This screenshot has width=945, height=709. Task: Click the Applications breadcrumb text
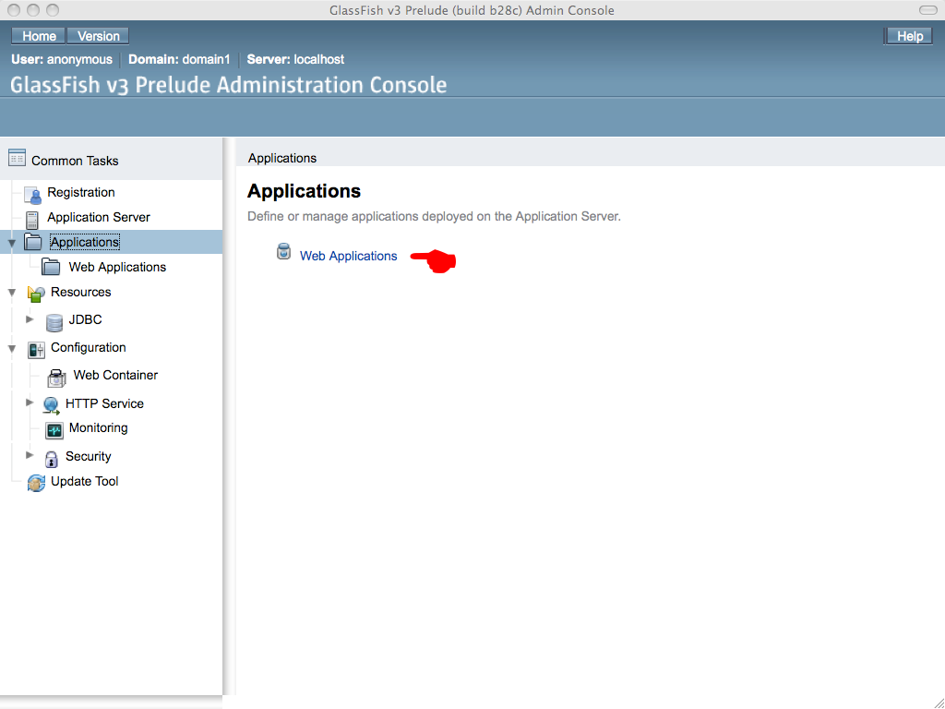(x=282, y=158)
